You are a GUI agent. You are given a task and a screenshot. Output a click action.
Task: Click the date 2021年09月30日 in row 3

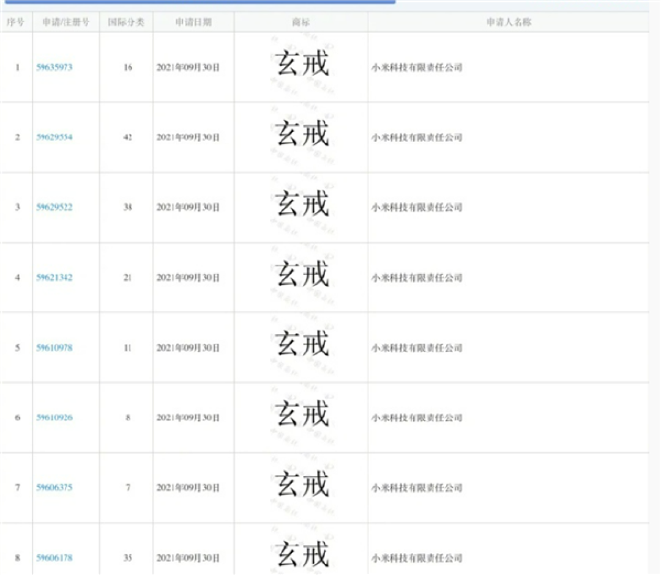click(x=188, y=207)
